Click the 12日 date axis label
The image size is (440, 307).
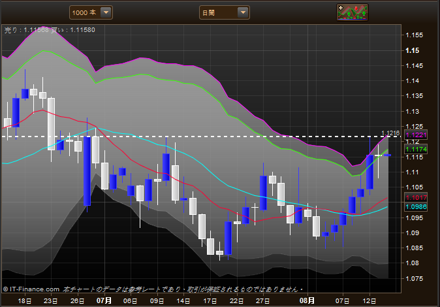point(369,301)
